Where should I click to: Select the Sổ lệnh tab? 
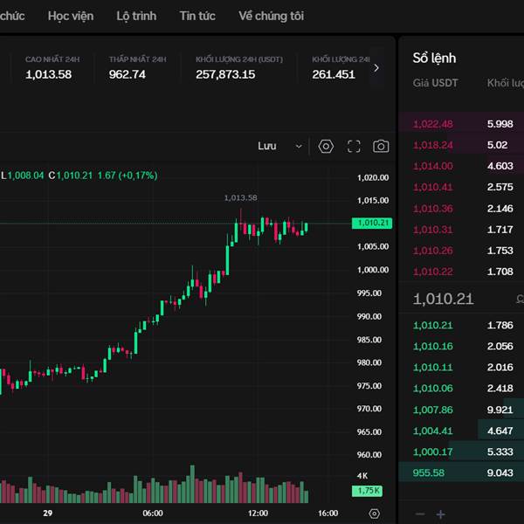coord(434,59)
